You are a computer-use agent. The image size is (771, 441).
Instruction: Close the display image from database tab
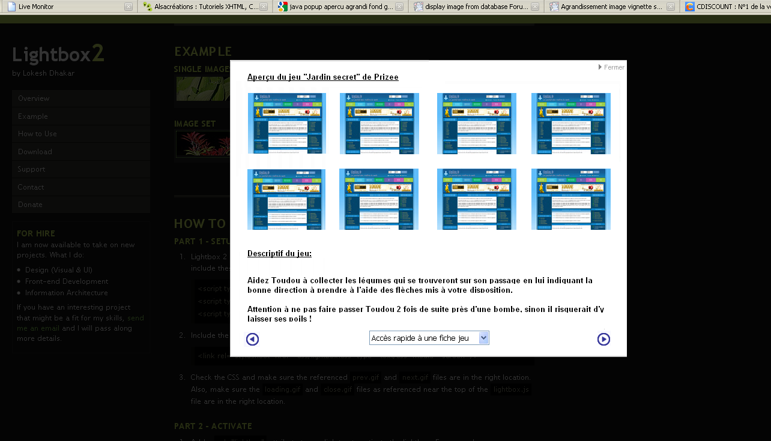click(x=535, y=7)
